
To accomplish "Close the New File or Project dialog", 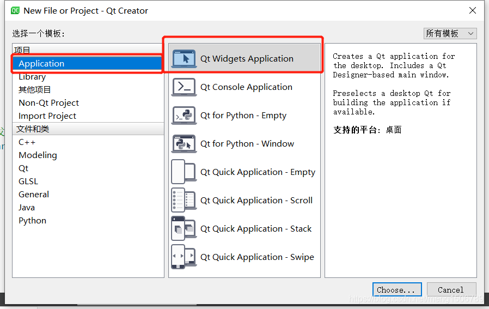I will pos(473,10).
